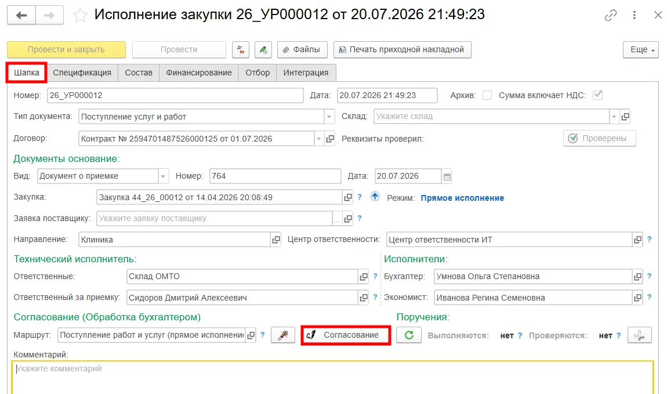This screenshot has width=667, height=394.
Task: Click the arrow icon button after Проверяются
Action: pos(639,335)
